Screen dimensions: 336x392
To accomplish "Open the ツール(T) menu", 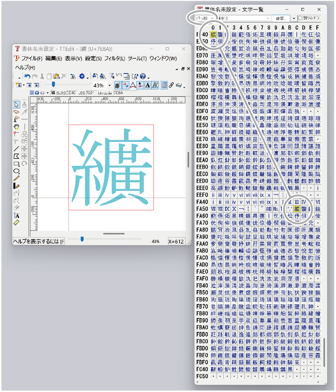I will click(x=137, y=58).
